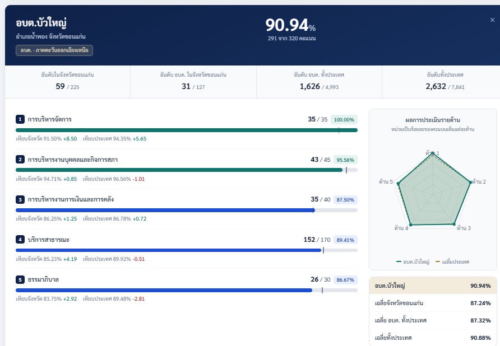The width and height of the screenshot is (500, 346).
Task: Toggle เฉลี่ยประเทศ series in radar legend
Action: (x=452, y=261)
